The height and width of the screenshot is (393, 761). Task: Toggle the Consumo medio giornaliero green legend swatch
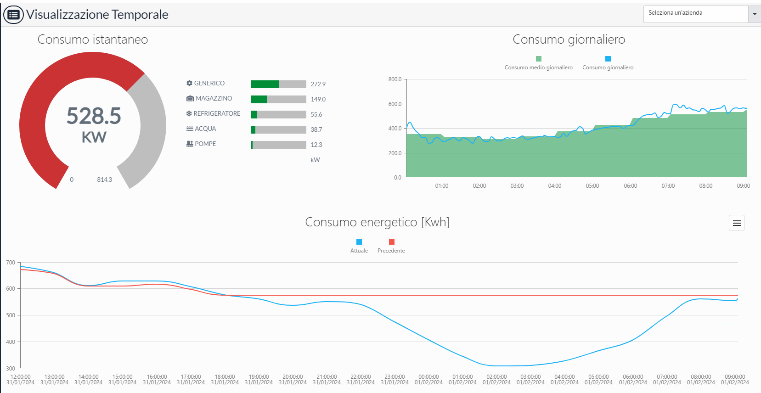[539, 59]
